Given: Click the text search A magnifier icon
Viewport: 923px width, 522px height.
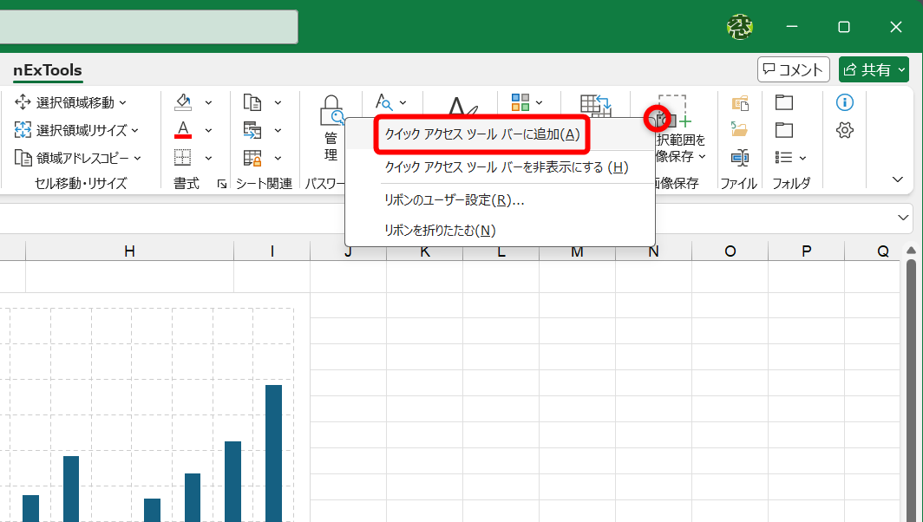Looking at the screenshot, I should 383,102.
